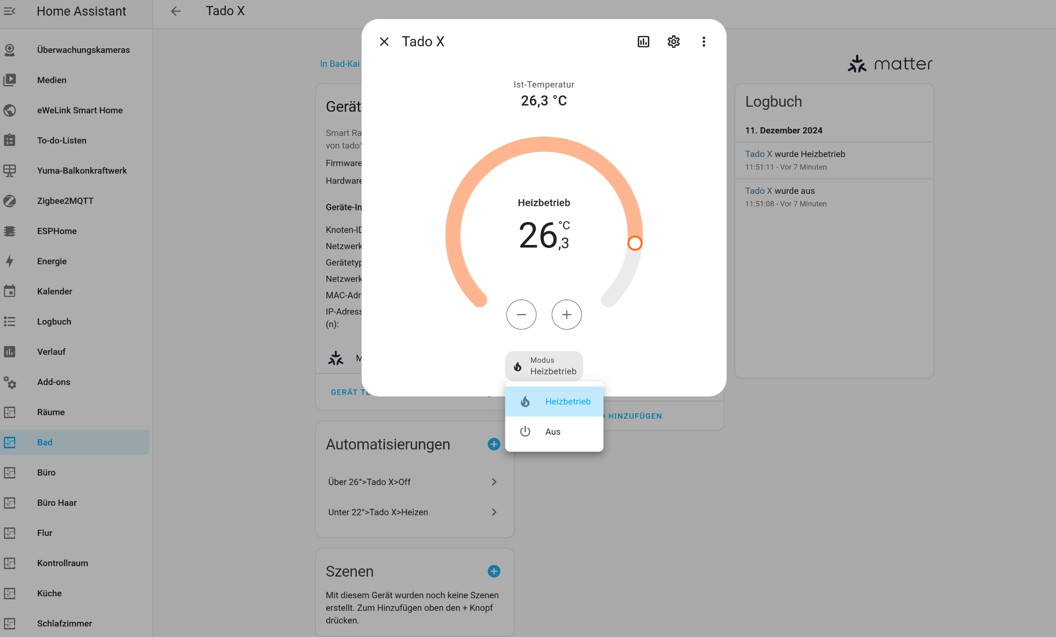Open the In Bad-Kai area link
Image resolution: width=1056 pixels, height=637 pixels.
pos(340,64)
